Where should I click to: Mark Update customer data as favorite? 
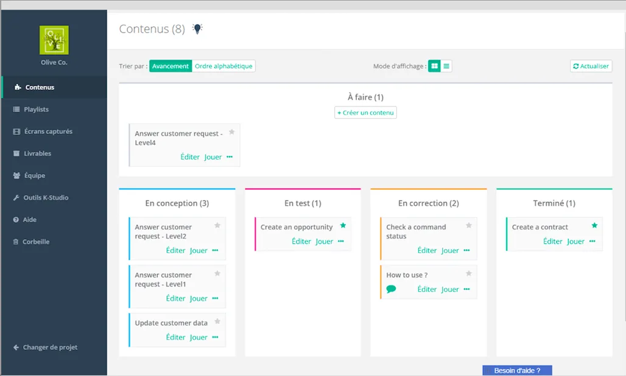217,321
